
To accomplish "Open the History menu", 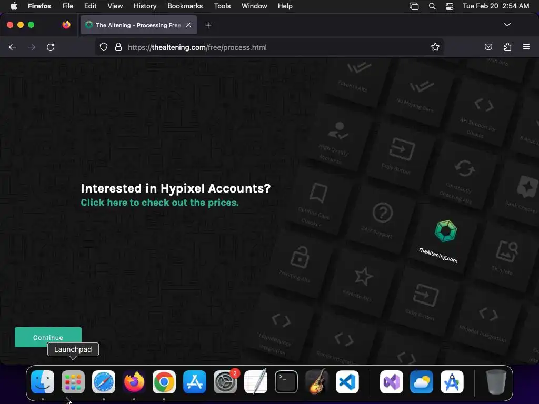I will tap(145, 6).
